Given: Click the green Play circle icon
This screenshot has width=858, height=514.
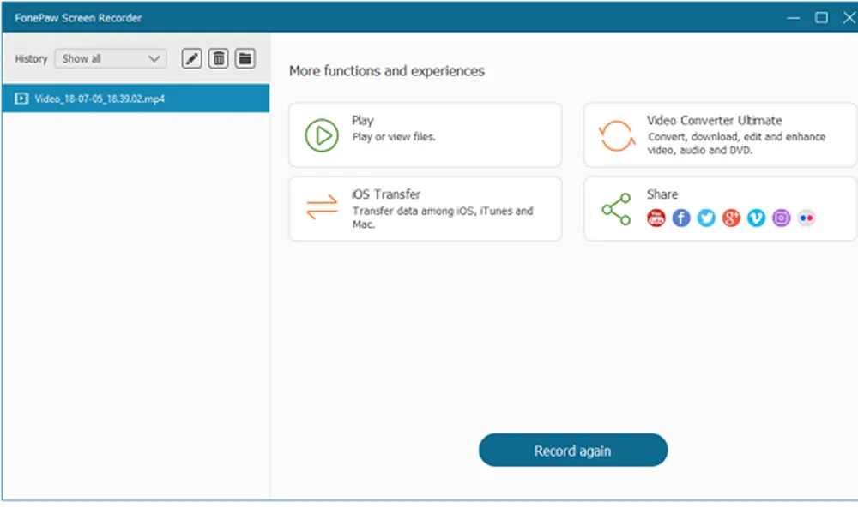Looking at the screenshot, I should tap(322, 134).
